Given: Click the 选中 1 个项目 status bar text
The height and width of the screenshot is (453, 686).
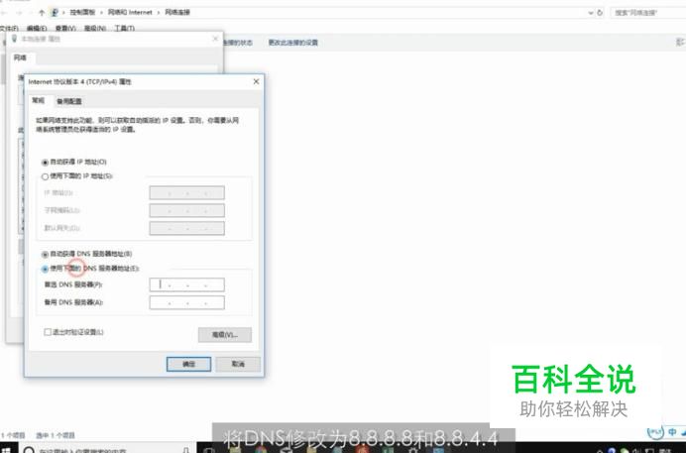Looking at the screenshot, I should 56,435.
